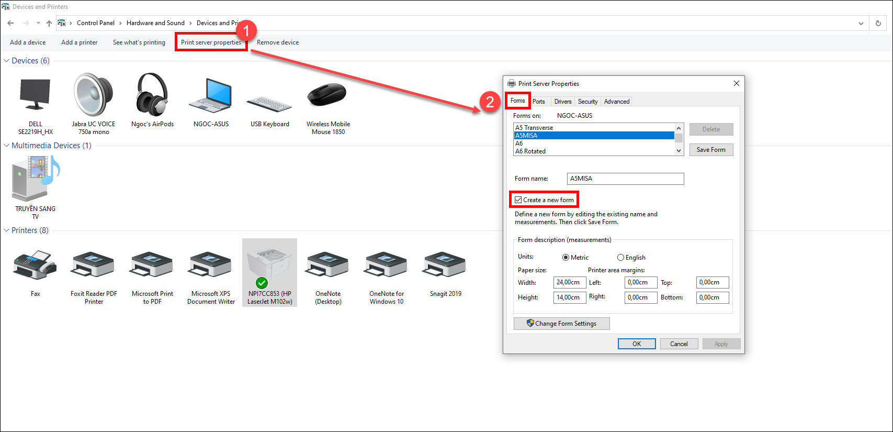Switch to the Drivers tab
Image resolution: width=893 pixels, height=432 pixels.
click(562, 102)
